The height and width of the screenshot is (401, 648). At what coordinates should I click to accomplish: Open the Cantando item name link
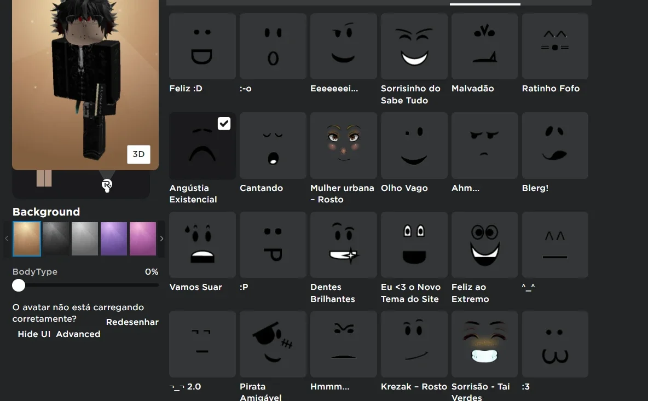(x=261, y=188)
